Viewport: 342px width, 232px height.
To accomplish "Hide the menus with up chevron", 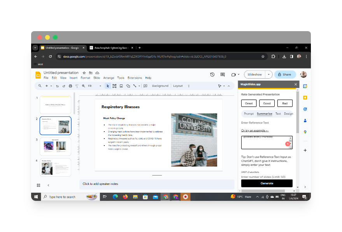I will (x=229, y=86).
